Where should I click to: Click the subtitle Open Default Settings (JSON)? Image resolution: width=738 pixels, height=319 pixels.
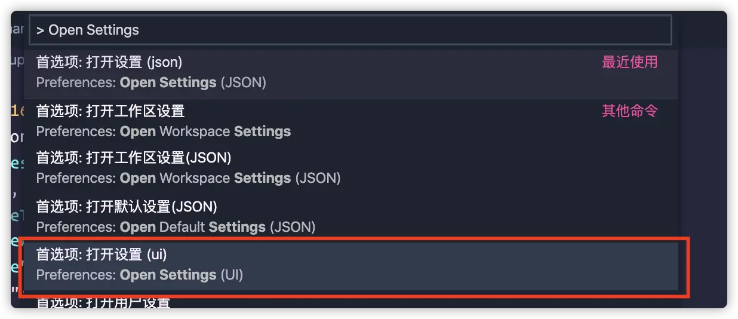coord(218,227)
